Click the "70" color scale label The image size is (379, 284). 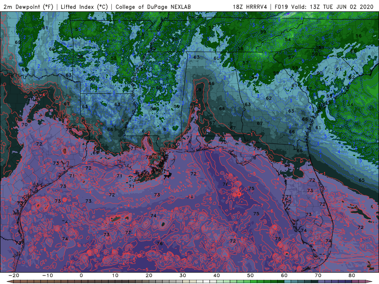[318, 275]
